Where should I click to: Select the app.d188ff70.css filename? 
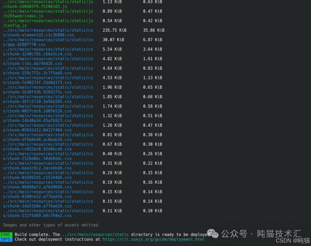coord(26,44)
